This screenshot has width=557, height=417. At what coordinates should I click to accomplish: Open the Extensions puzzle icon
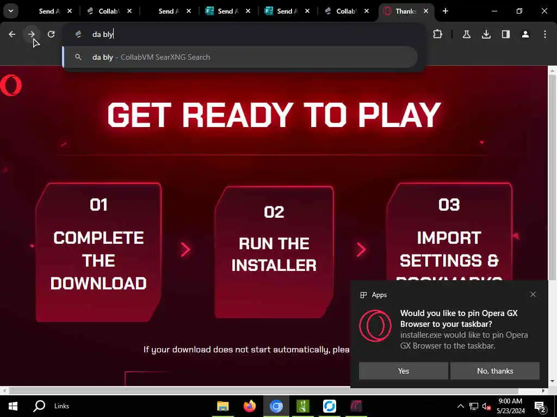438,34
